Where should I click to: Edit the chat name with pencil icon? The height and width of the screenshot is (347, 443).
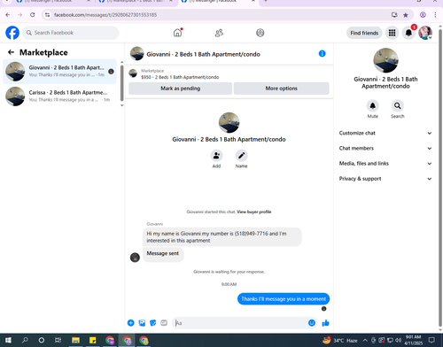pyautogui.click(x=241, y=156)
